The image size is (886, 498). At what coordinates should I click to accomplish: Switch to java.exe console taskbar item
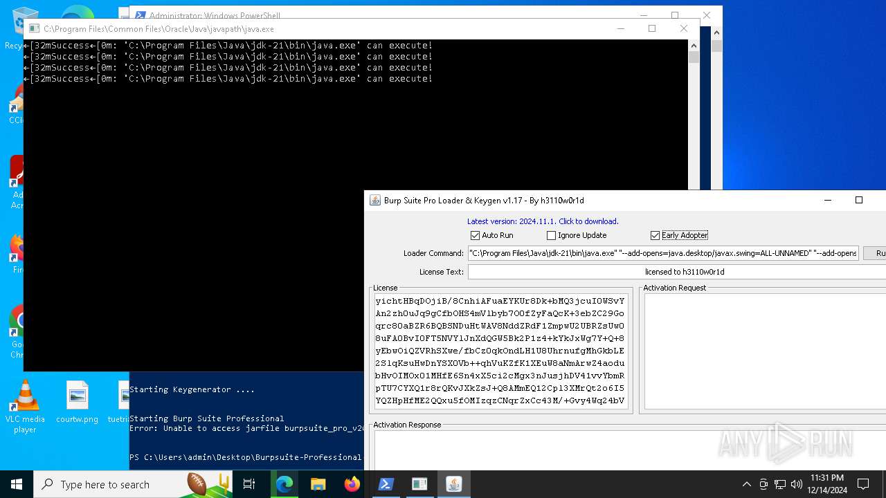pos(419,484)
